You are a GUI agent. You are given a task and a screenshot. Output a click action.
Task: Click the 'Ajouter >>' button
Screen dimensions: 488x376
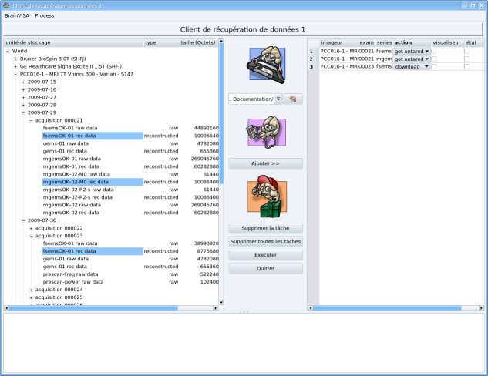point(265,163)
